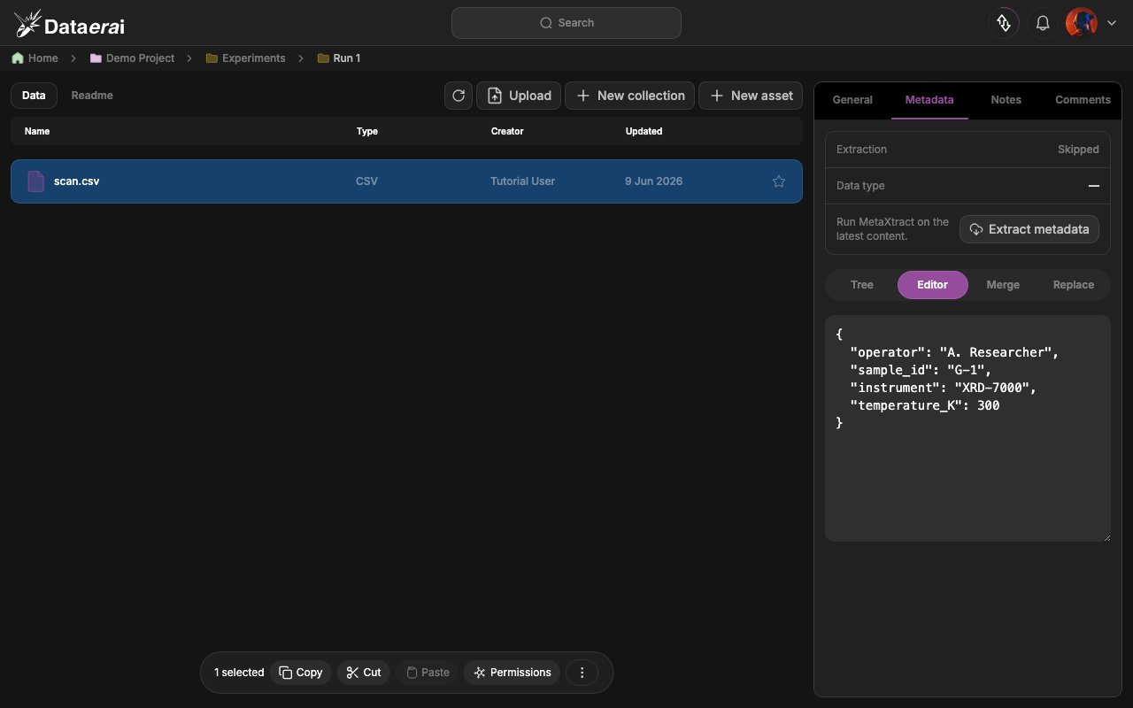This screenshot has width=1133, height=708.
Task: Open the Notes tab
Action: tap(1006, 100)
